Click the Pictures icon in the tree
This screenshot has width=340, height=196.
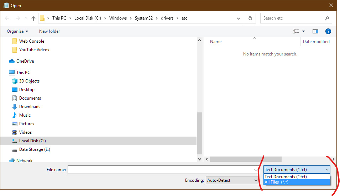(x=15, y=124)
